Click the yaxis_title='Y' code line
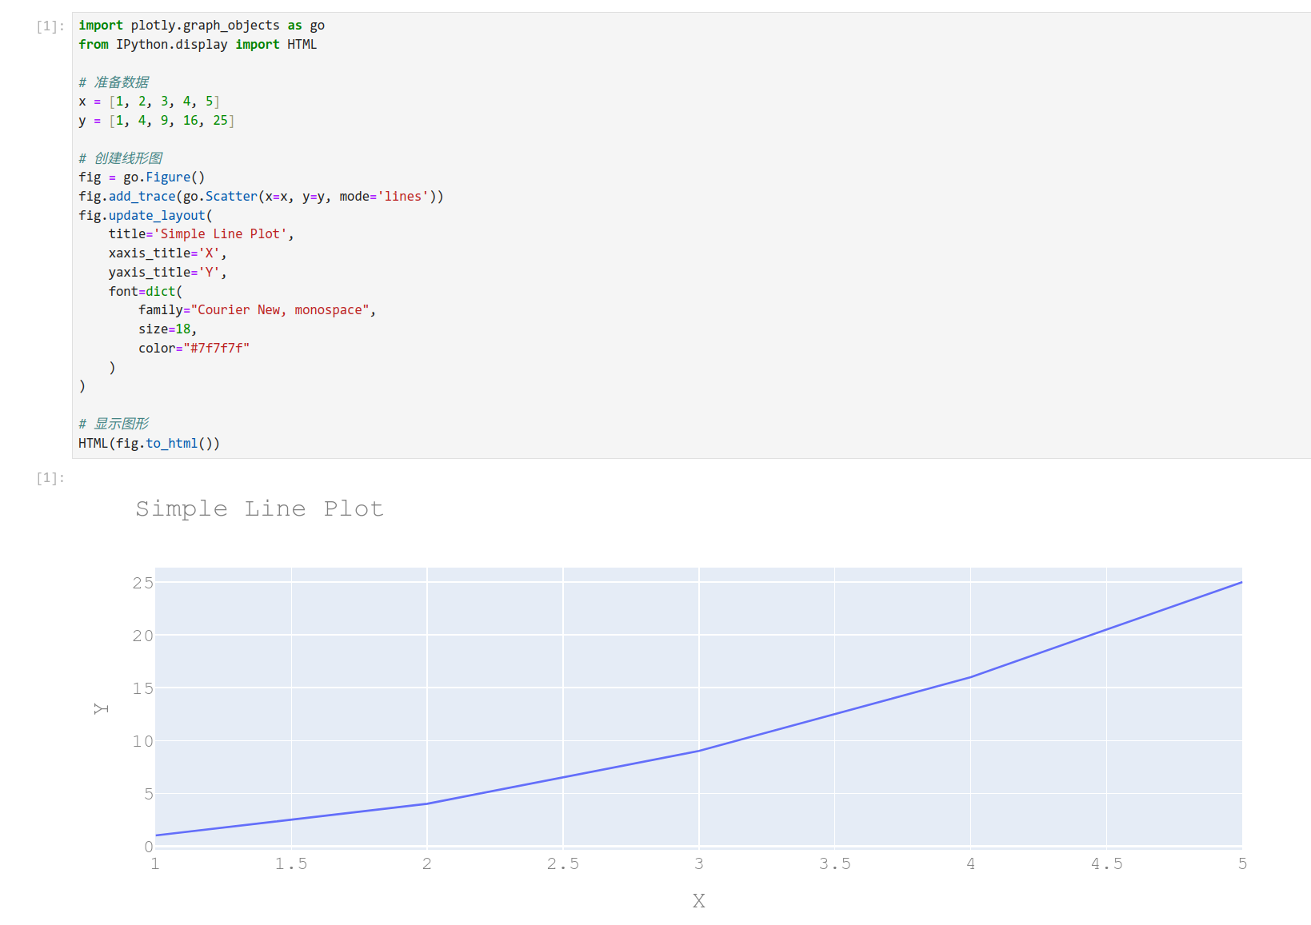The width and height of the screenshot is (1311, 925). click(x=168, y=273)
